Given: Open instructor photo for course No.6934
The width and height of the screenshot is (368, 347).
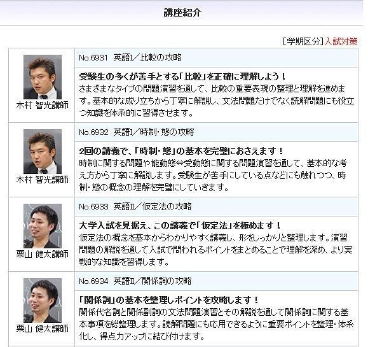Looking at the screenshot, I should pos(43,301).
